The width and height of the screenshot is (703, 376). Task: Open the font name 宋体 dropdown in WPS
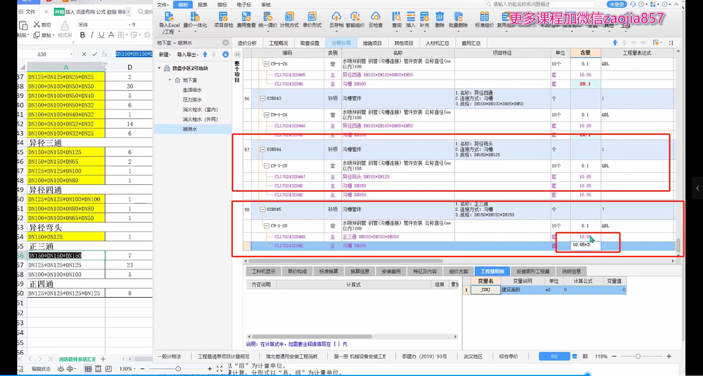pyautogui.click(x=129, y=25)
